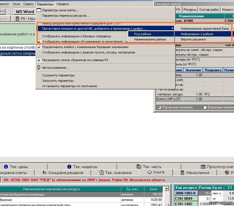The width and height of the screenshot is (234, 206).
Task: Select the Базисные значения radio button
Action: click(205, 107)
